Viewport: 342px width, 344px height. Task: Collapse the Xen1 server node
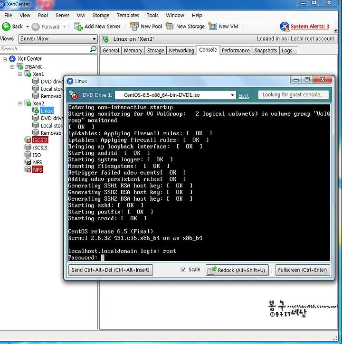(20, 74)
